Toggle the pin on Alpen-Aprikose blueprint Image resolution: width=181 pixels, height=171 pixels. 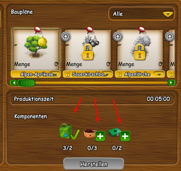click(x=38, y=30)
